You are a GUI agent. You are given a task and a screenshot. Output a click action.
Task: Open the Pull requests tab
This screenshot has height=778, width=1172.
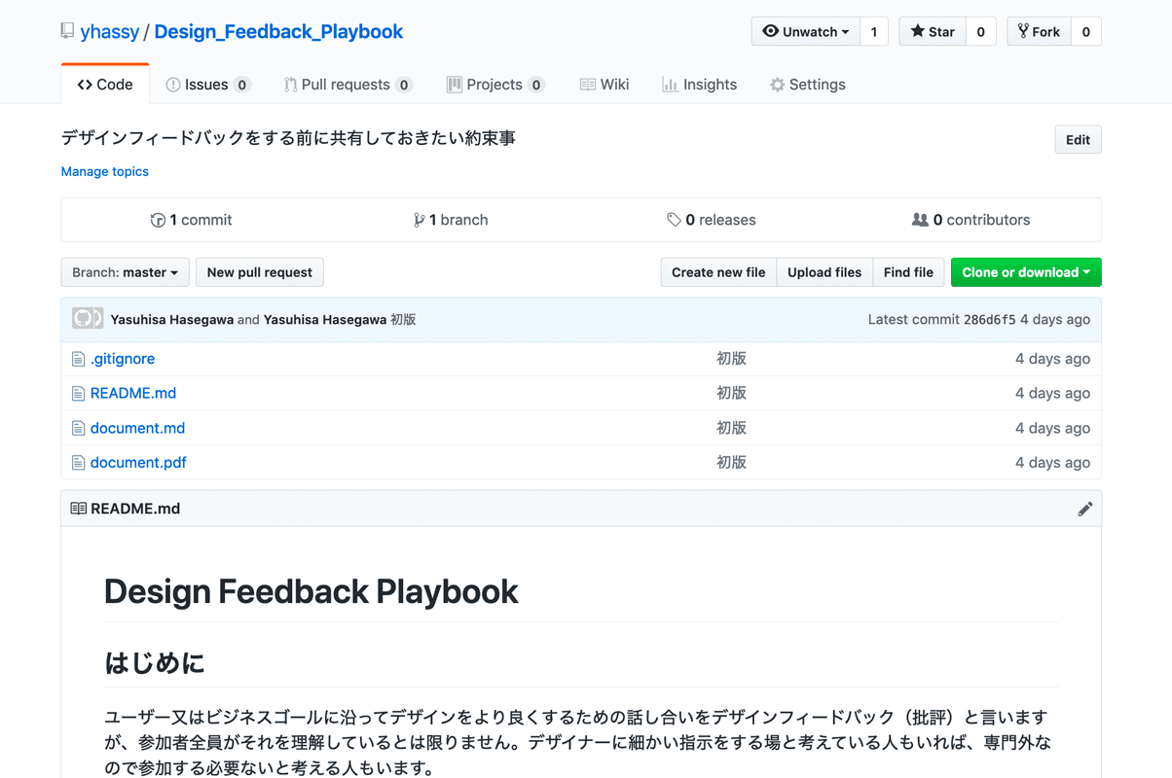348,85
